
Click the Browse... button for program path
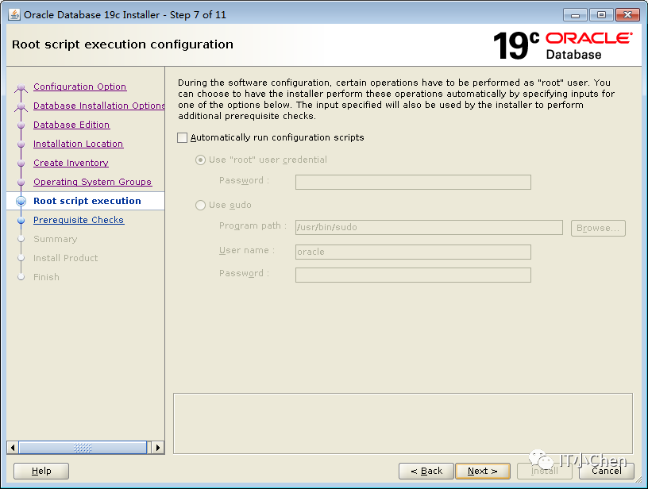point(598,228)
